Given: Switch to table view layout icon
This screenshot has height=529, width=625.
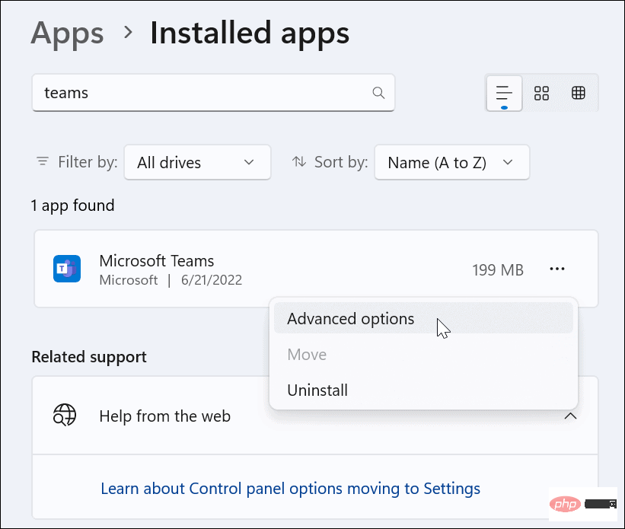Looking at the screenshot, I should (579, 93).
